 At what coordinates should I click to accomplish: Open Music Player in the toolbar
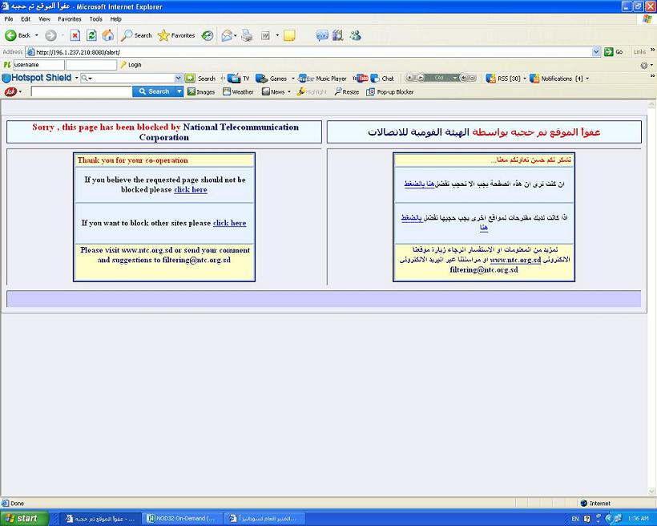tap(322, 79)
